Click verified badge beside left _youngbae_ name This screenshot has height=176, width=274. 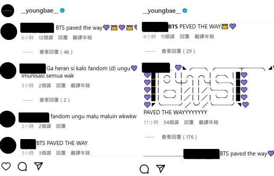[x=62, y=10]
